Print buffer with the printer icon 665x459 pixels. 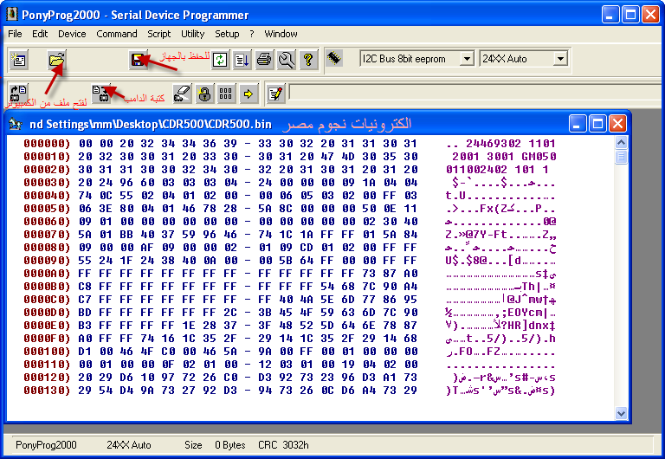tap(264, 60)
